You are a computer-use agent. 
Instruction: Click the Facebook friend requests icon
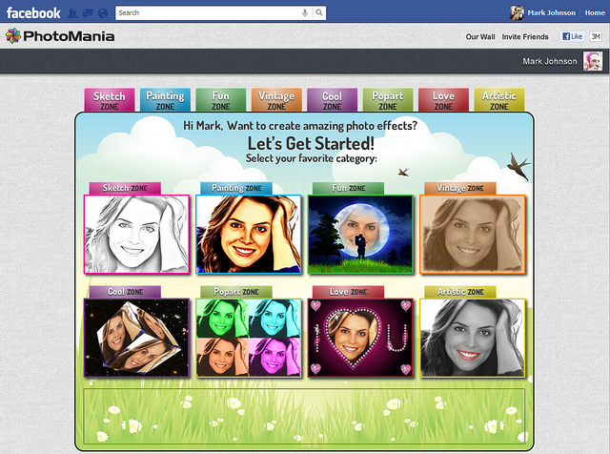tap(73, 13)
